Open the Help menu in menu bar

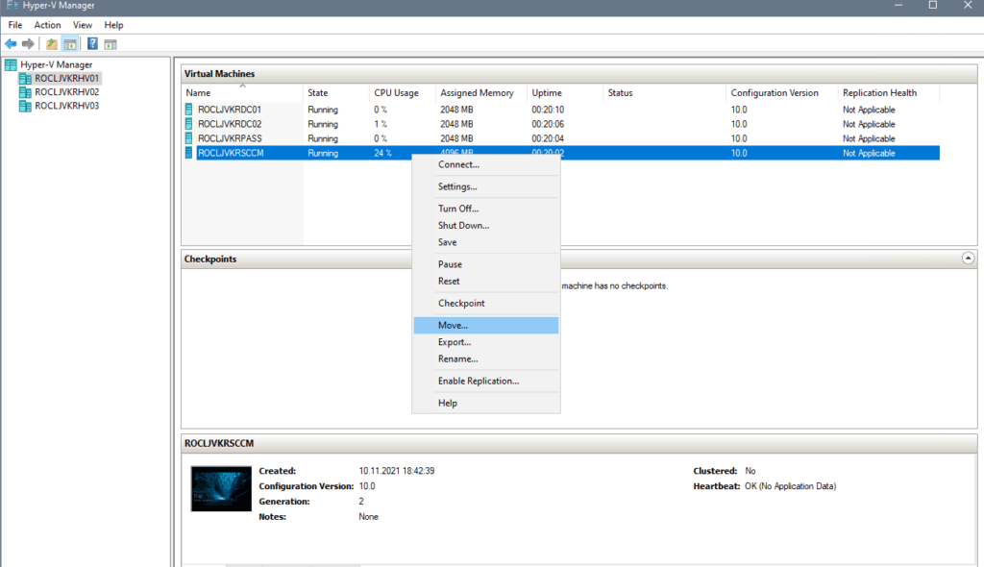click(x=113, y=25)
